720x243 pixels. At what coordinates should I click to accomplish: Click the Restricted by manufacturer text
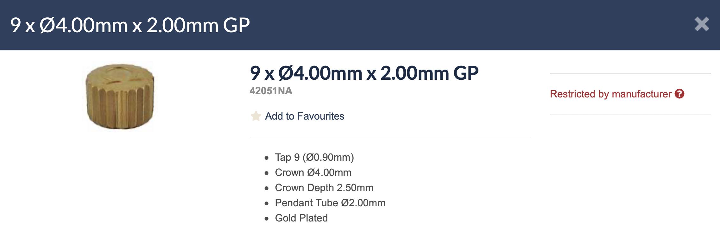pyautogui.click(x=610, y=94)
